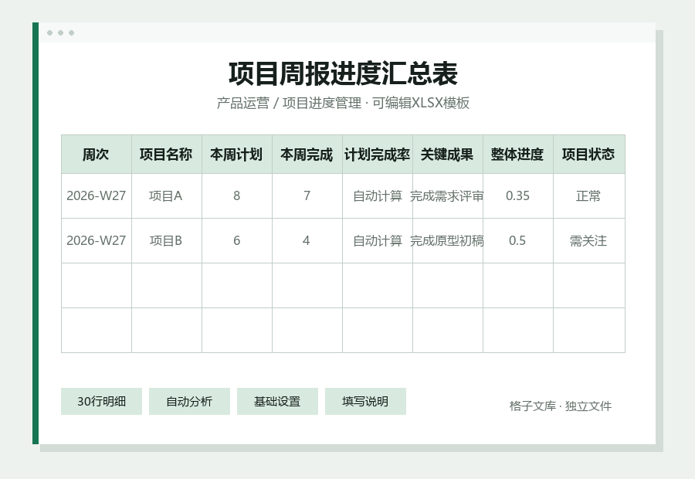Select the completed value 7 cell
The height and width of the screenshot is (479, 695).
tap(307, 196)
